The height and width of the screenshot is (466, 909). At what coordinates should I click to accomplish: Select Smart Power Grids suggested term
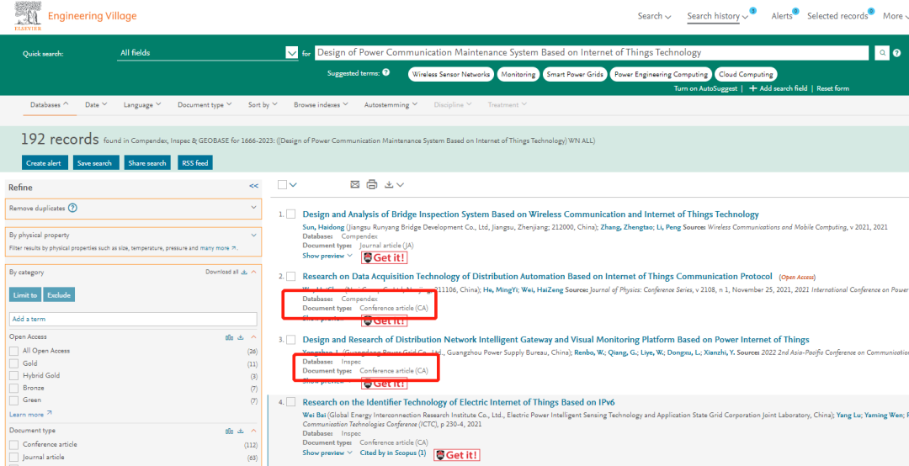pyautogui.click(x=575, y=74)
